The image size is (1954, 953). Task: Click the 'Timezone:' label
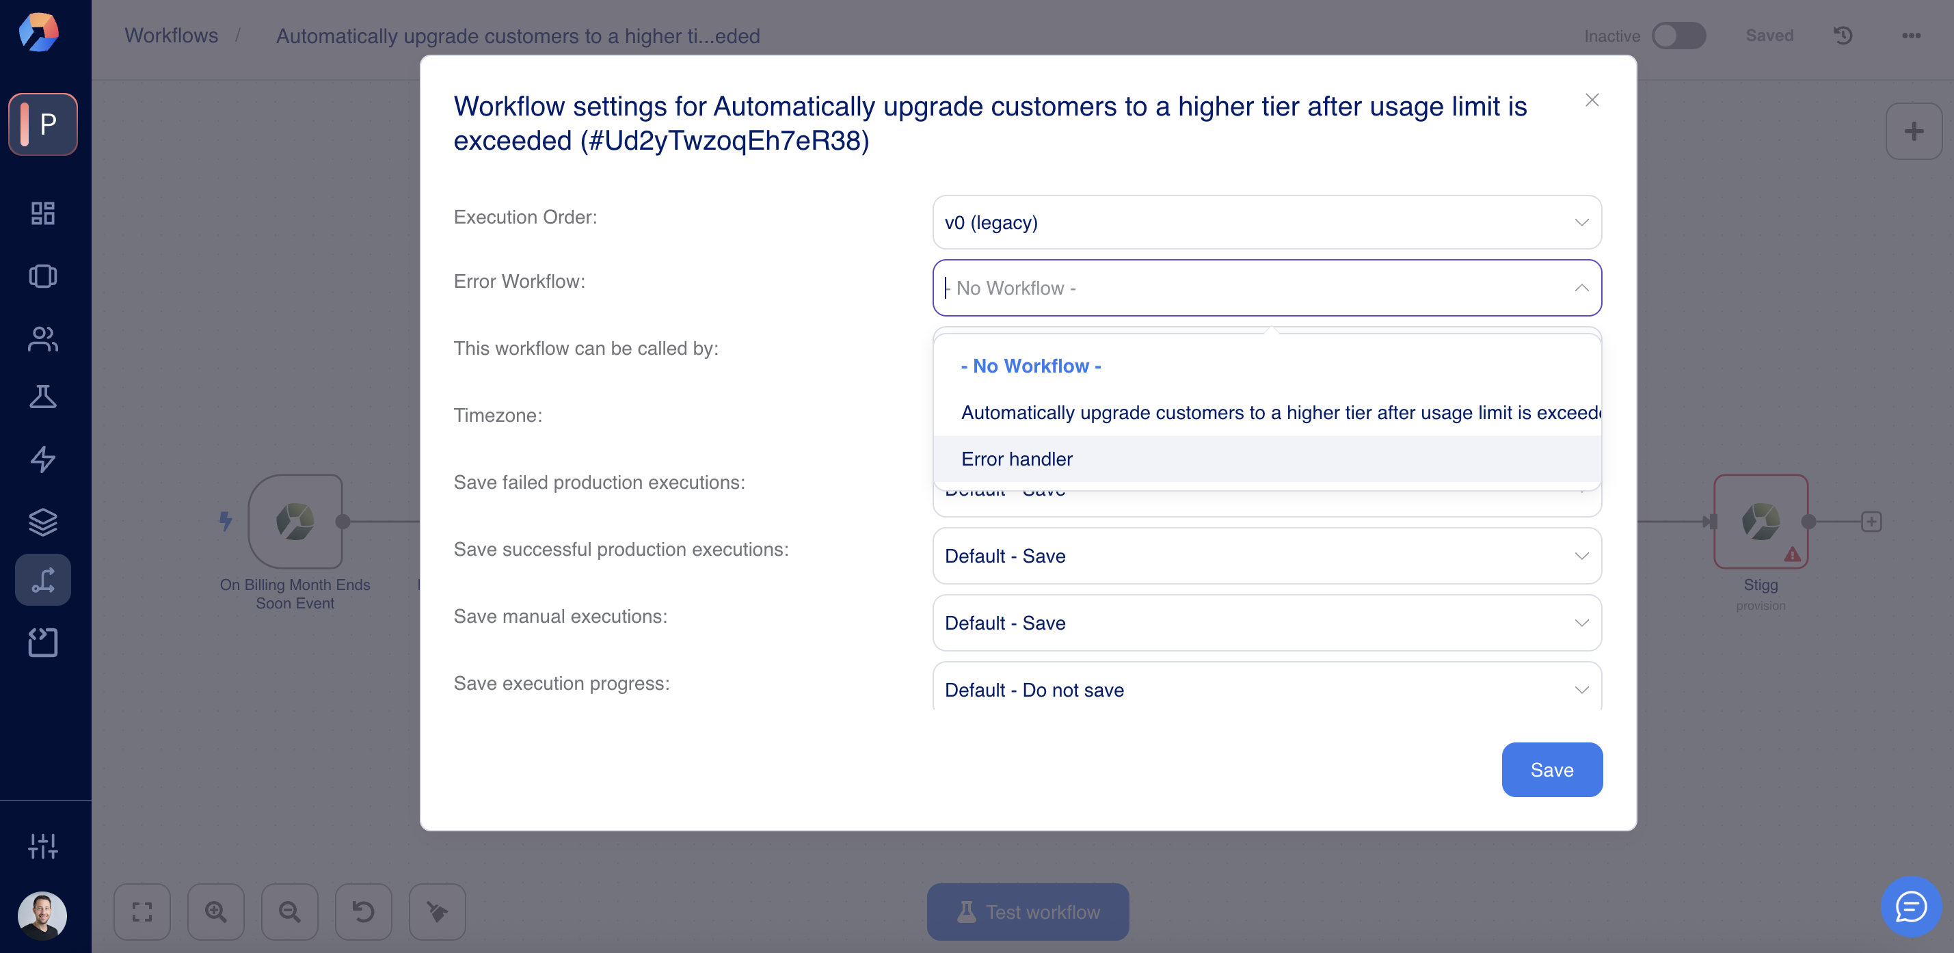(x=498, y=415)
